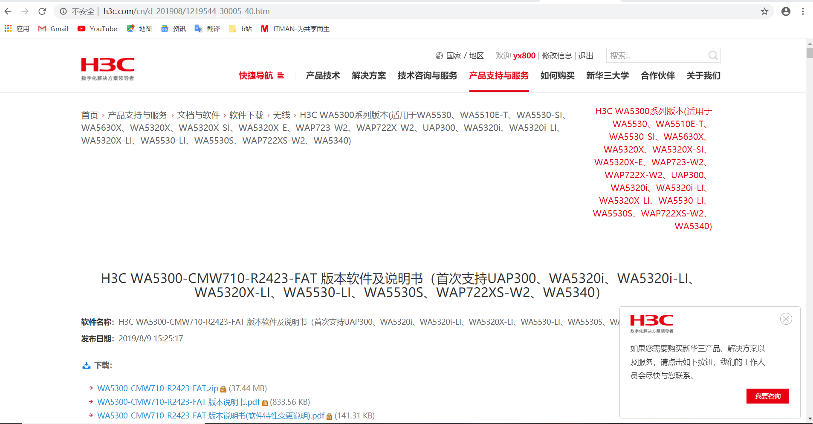Screen dimensions: 813x424
Task: Open the 地图 maps bookmark
Action: (139, 29)
